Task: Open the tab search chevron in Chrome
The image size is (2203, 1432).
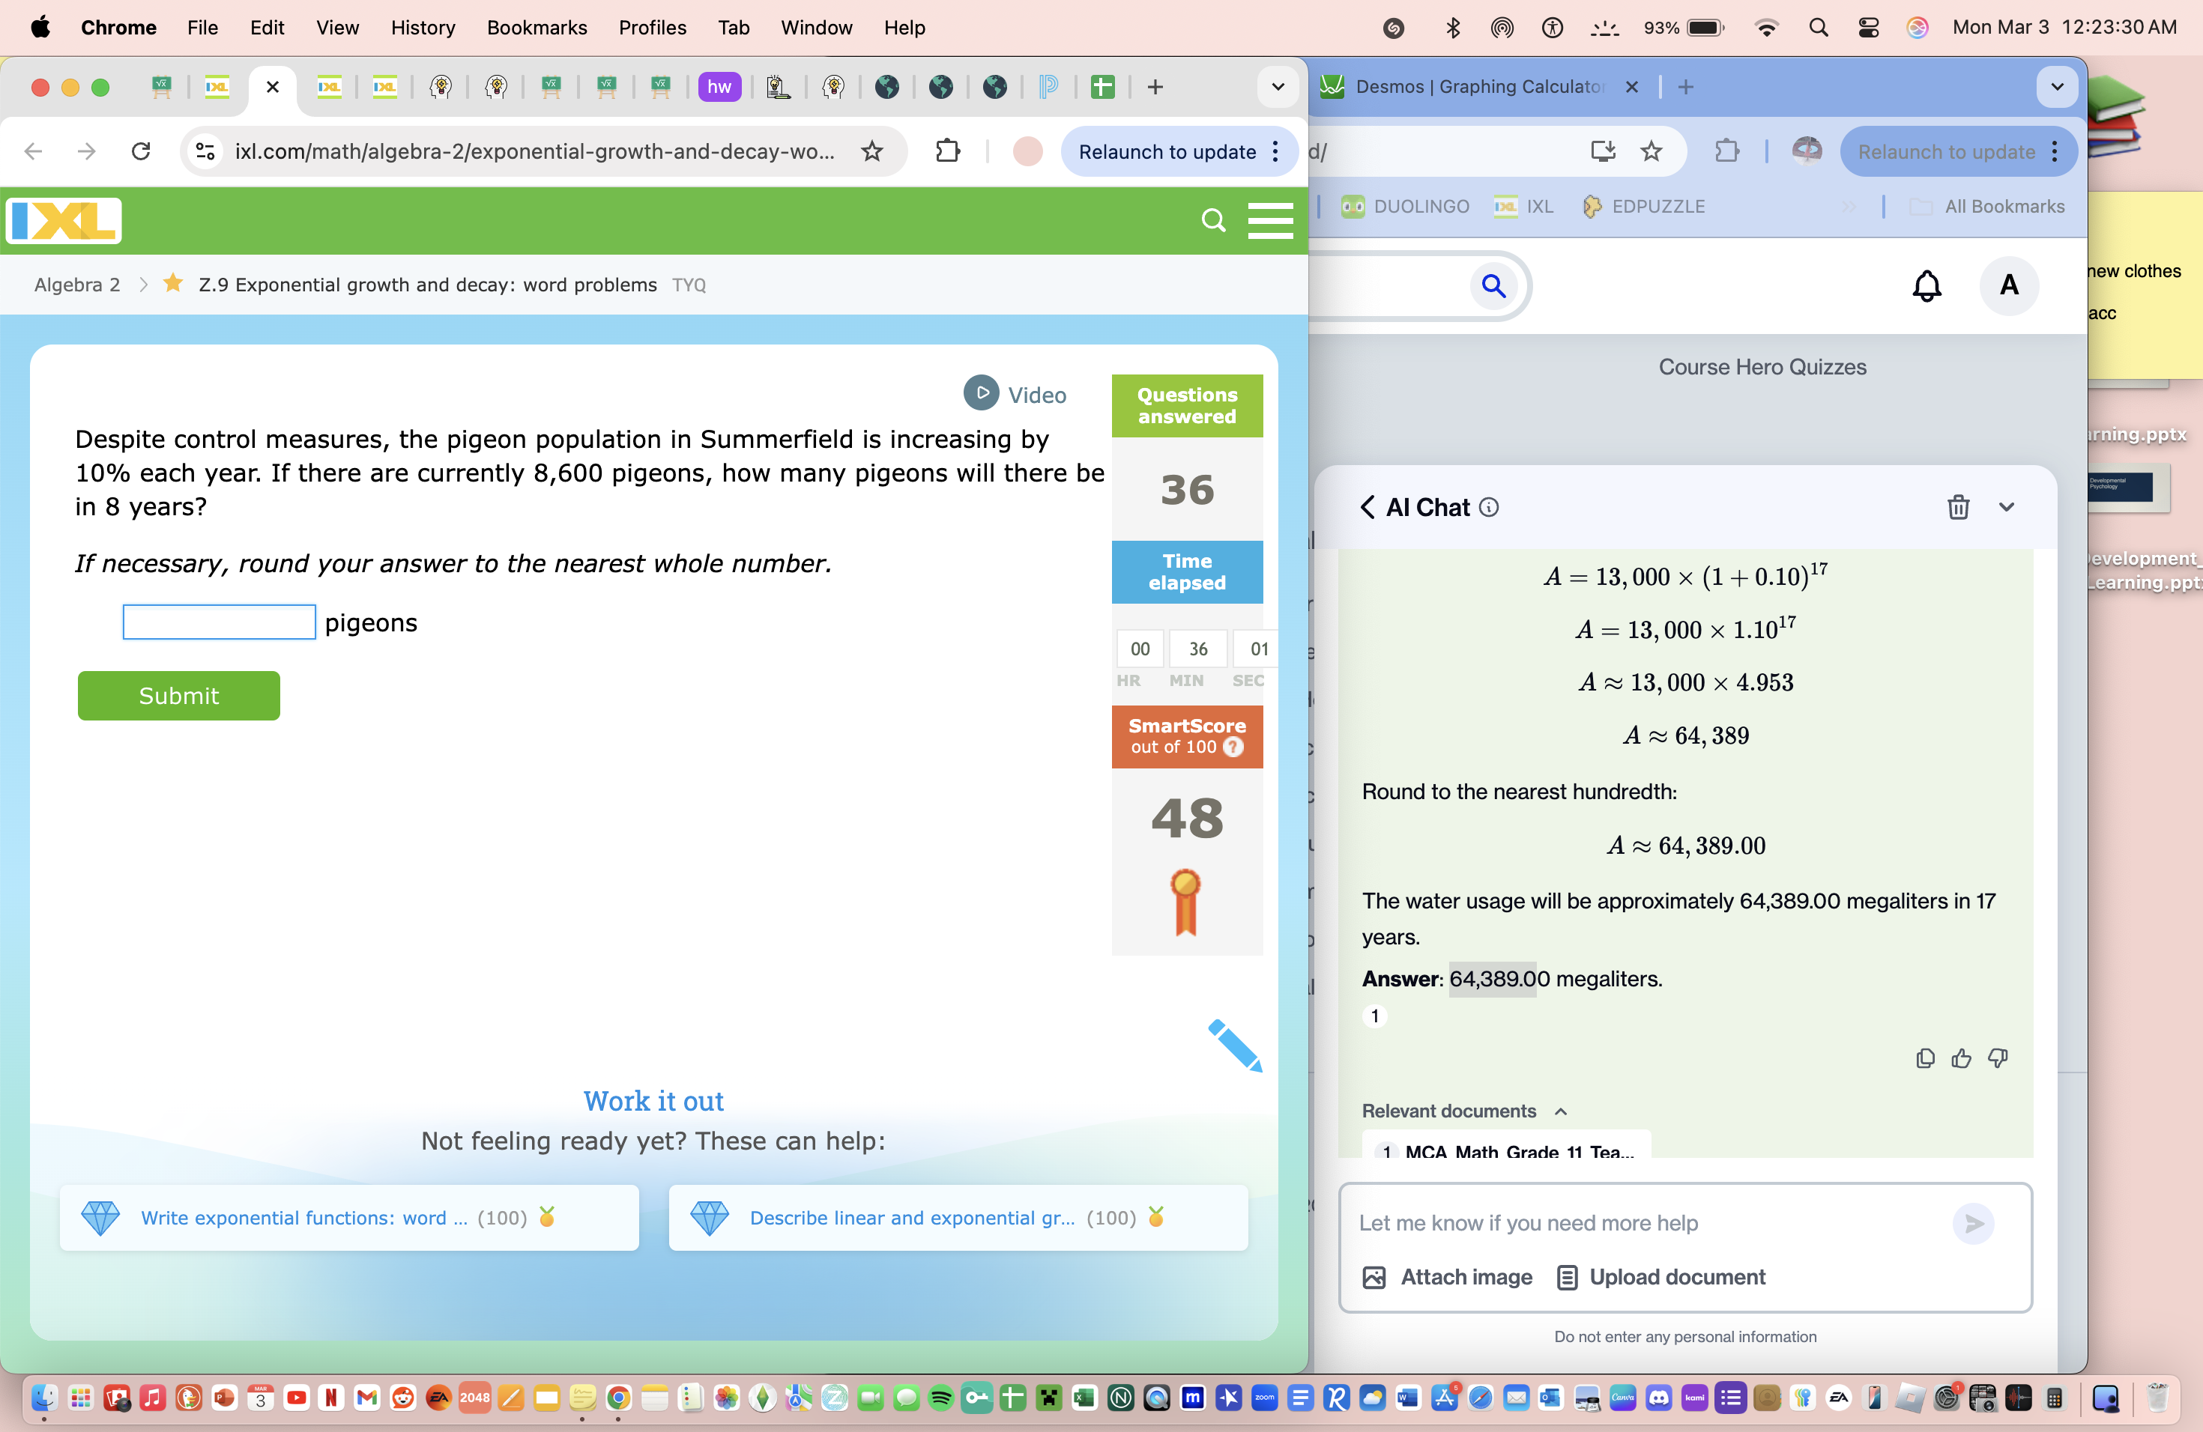Action: pos(1278,87)
